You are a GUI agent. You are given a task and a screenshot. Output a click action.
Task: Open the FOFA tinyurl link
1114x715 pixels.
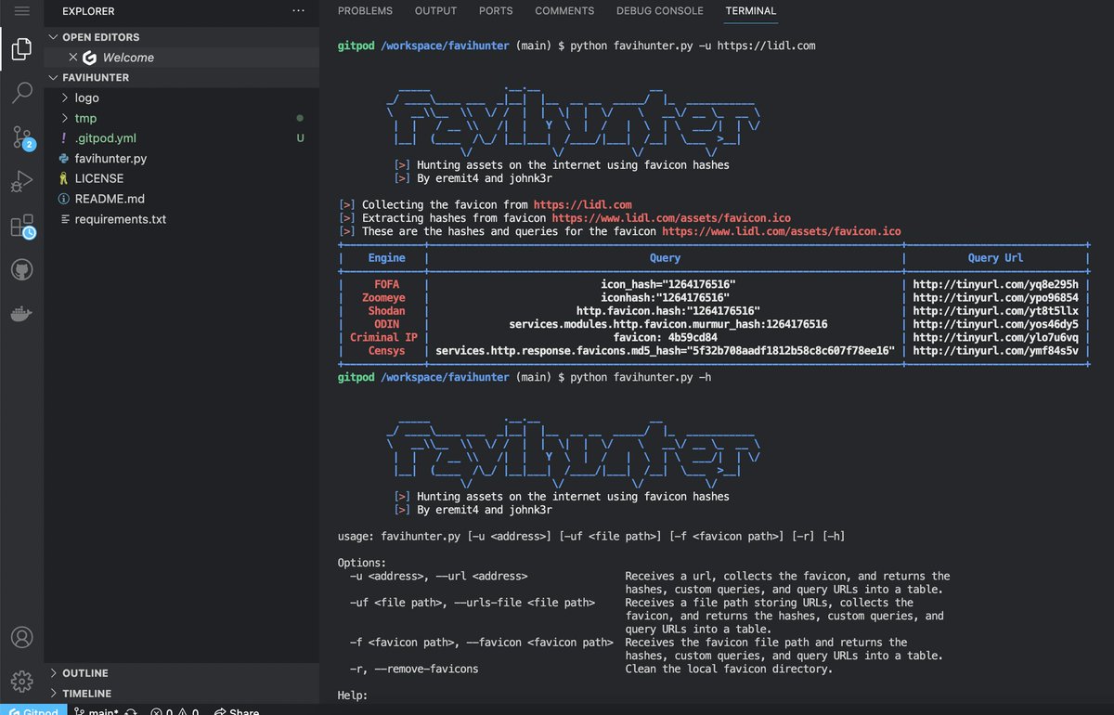tap(996, 284)
